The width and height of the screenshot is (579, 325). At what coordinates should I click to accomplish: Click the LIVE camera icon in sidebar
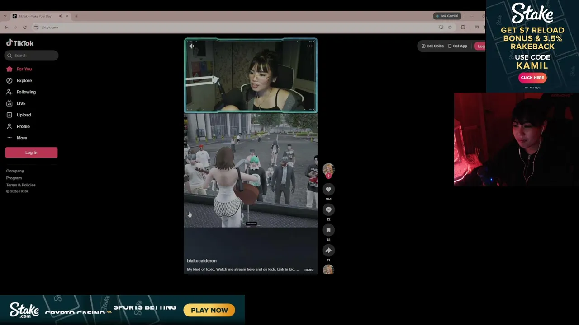pos(9,103)
